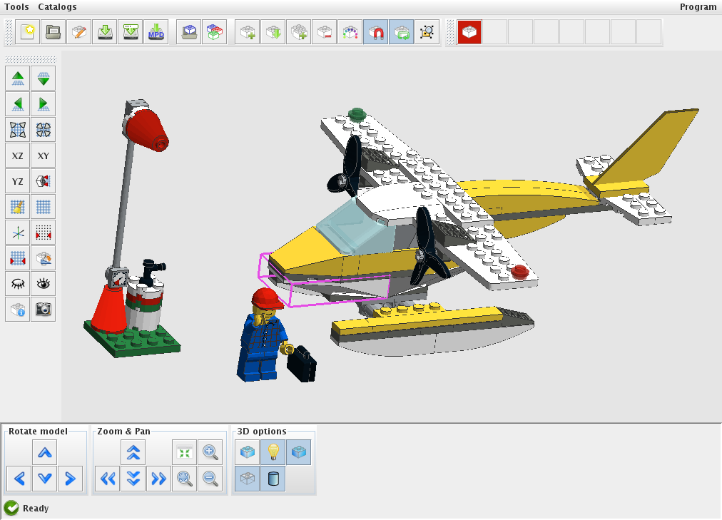Switch grid to YZ plane
Screen dimensions: 722x520
(18, 181)
